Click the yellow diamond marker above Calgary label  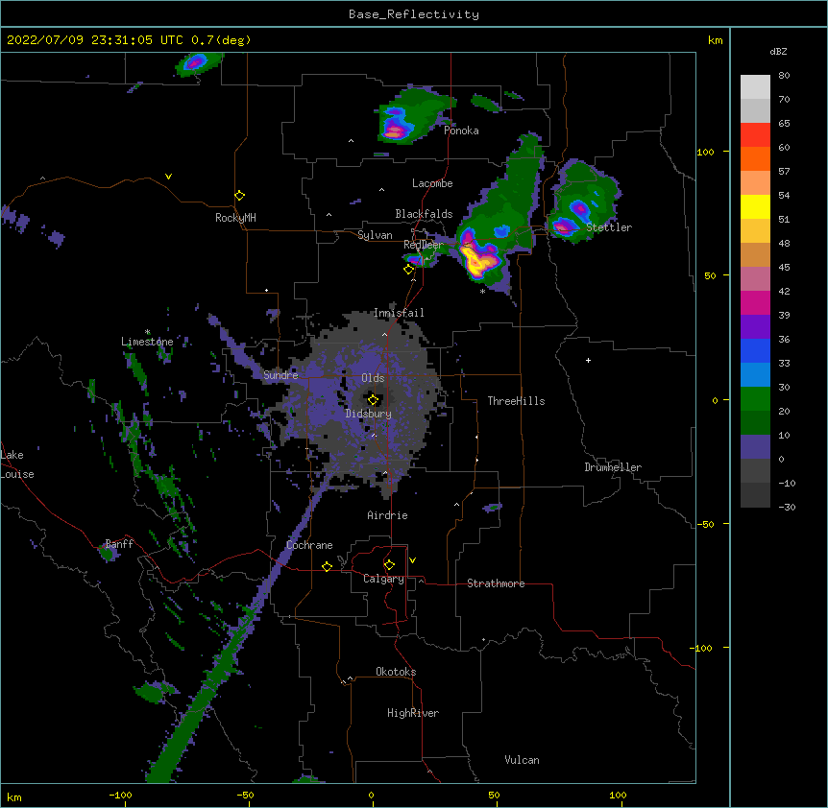tap(389, 565)
